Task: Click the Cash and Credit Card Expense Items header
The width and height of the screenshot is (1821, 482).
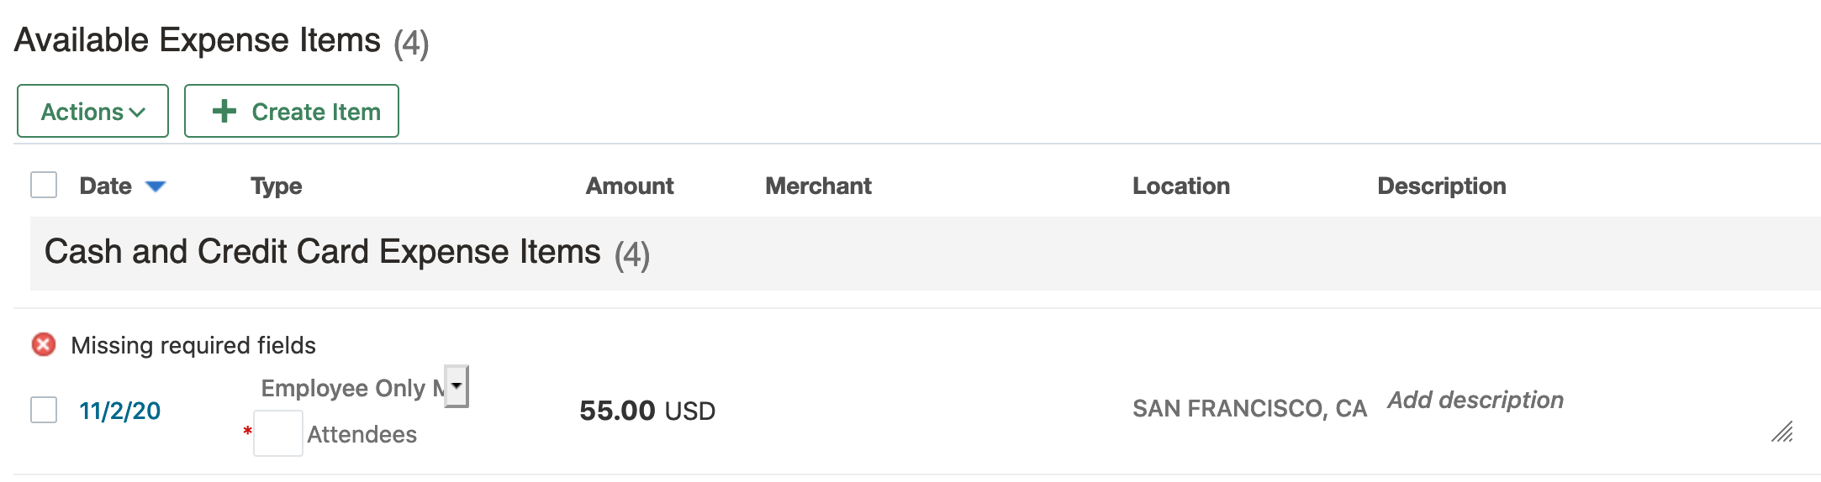Action: click(x=323, y=252)
